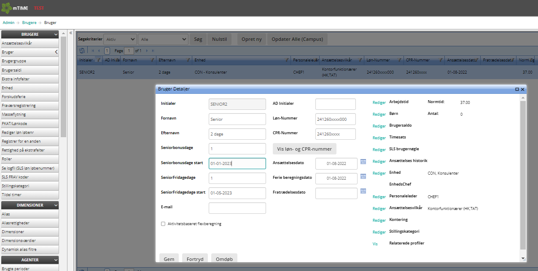The height and width of the screenshot is (271, 538).
Task: Click the E-mail input field
Action: coord(237,208)
